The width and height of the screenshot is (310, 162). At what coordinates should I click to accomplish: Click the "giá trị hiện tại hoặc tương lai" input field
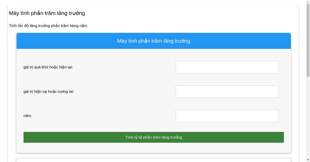coord(227,91)
